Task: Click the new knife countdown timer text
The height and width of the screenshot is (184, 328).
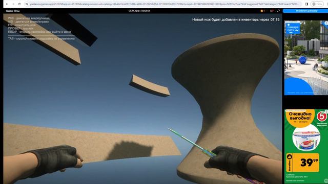Action: [x=236, y=19]
